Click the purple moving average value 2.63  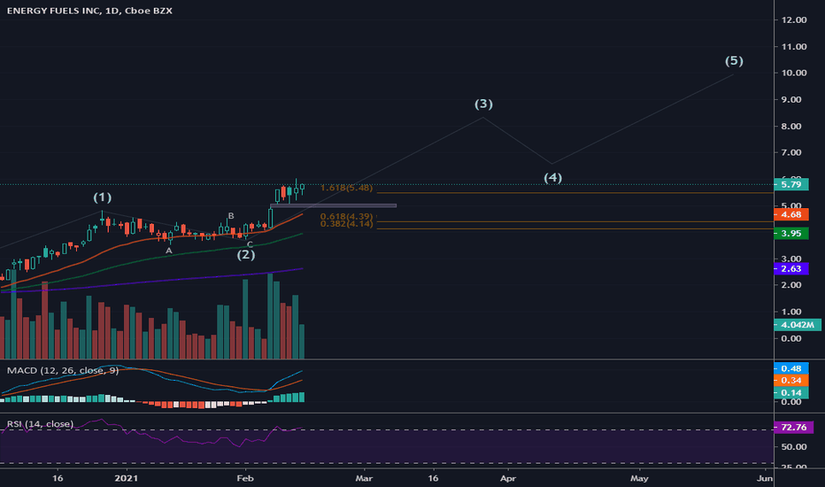click(790, 269)
